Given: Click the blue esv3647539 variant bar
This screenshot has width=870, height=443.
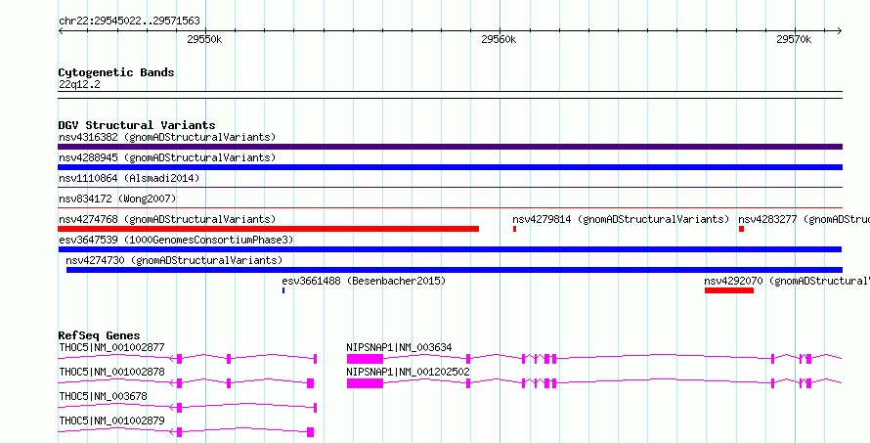Looking at the screenshot, I should (450, 249).
